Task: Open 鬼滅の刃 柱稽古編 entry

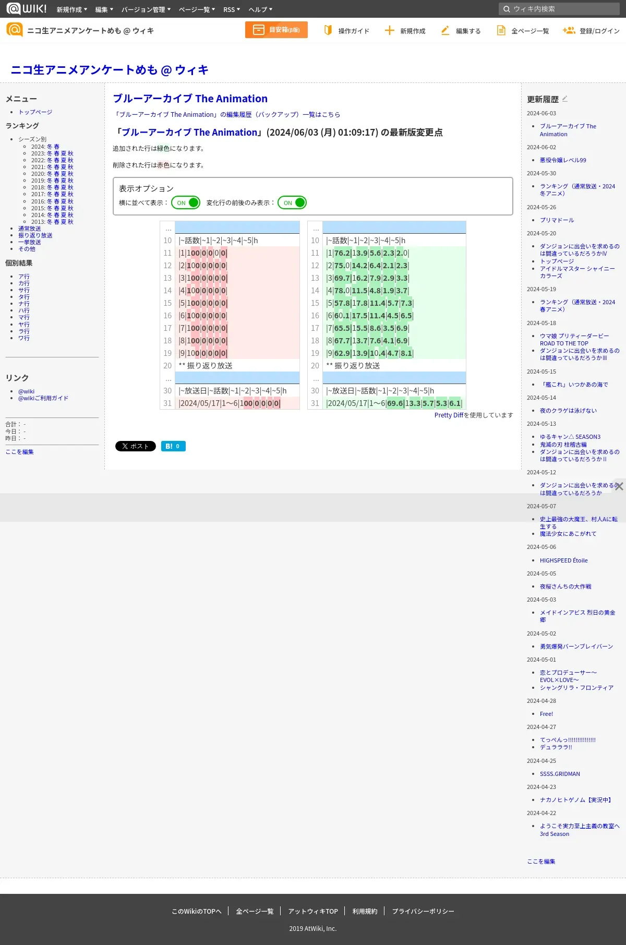Action: point(563,445)
